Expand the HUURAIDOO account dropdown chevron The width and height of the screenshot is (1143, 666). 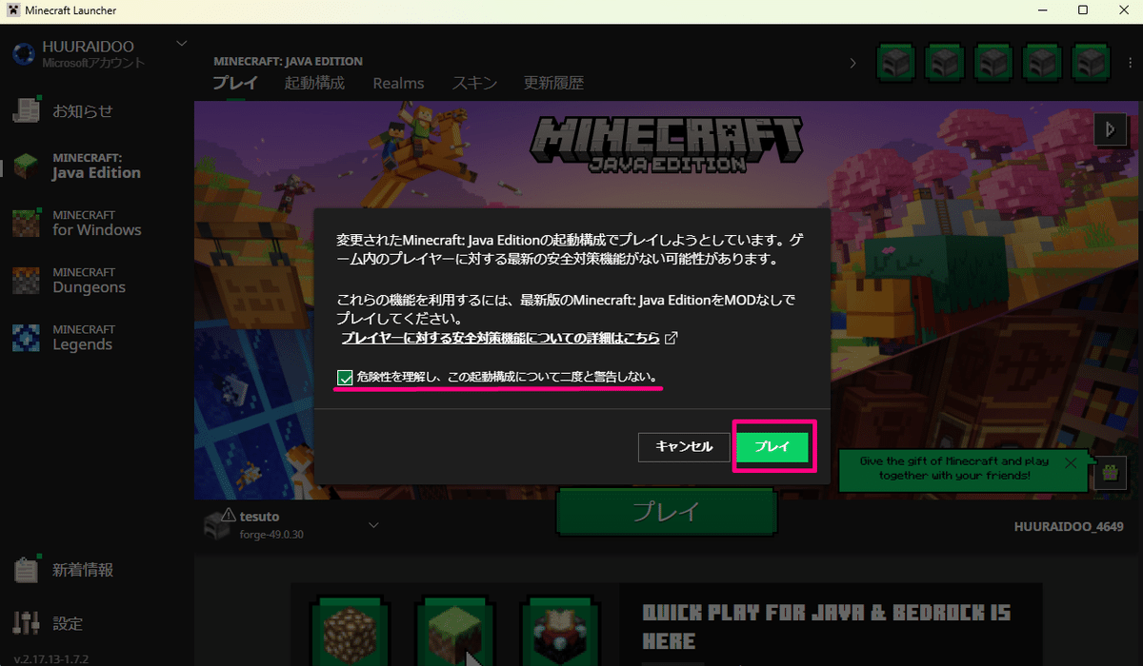tap(182, 44)
